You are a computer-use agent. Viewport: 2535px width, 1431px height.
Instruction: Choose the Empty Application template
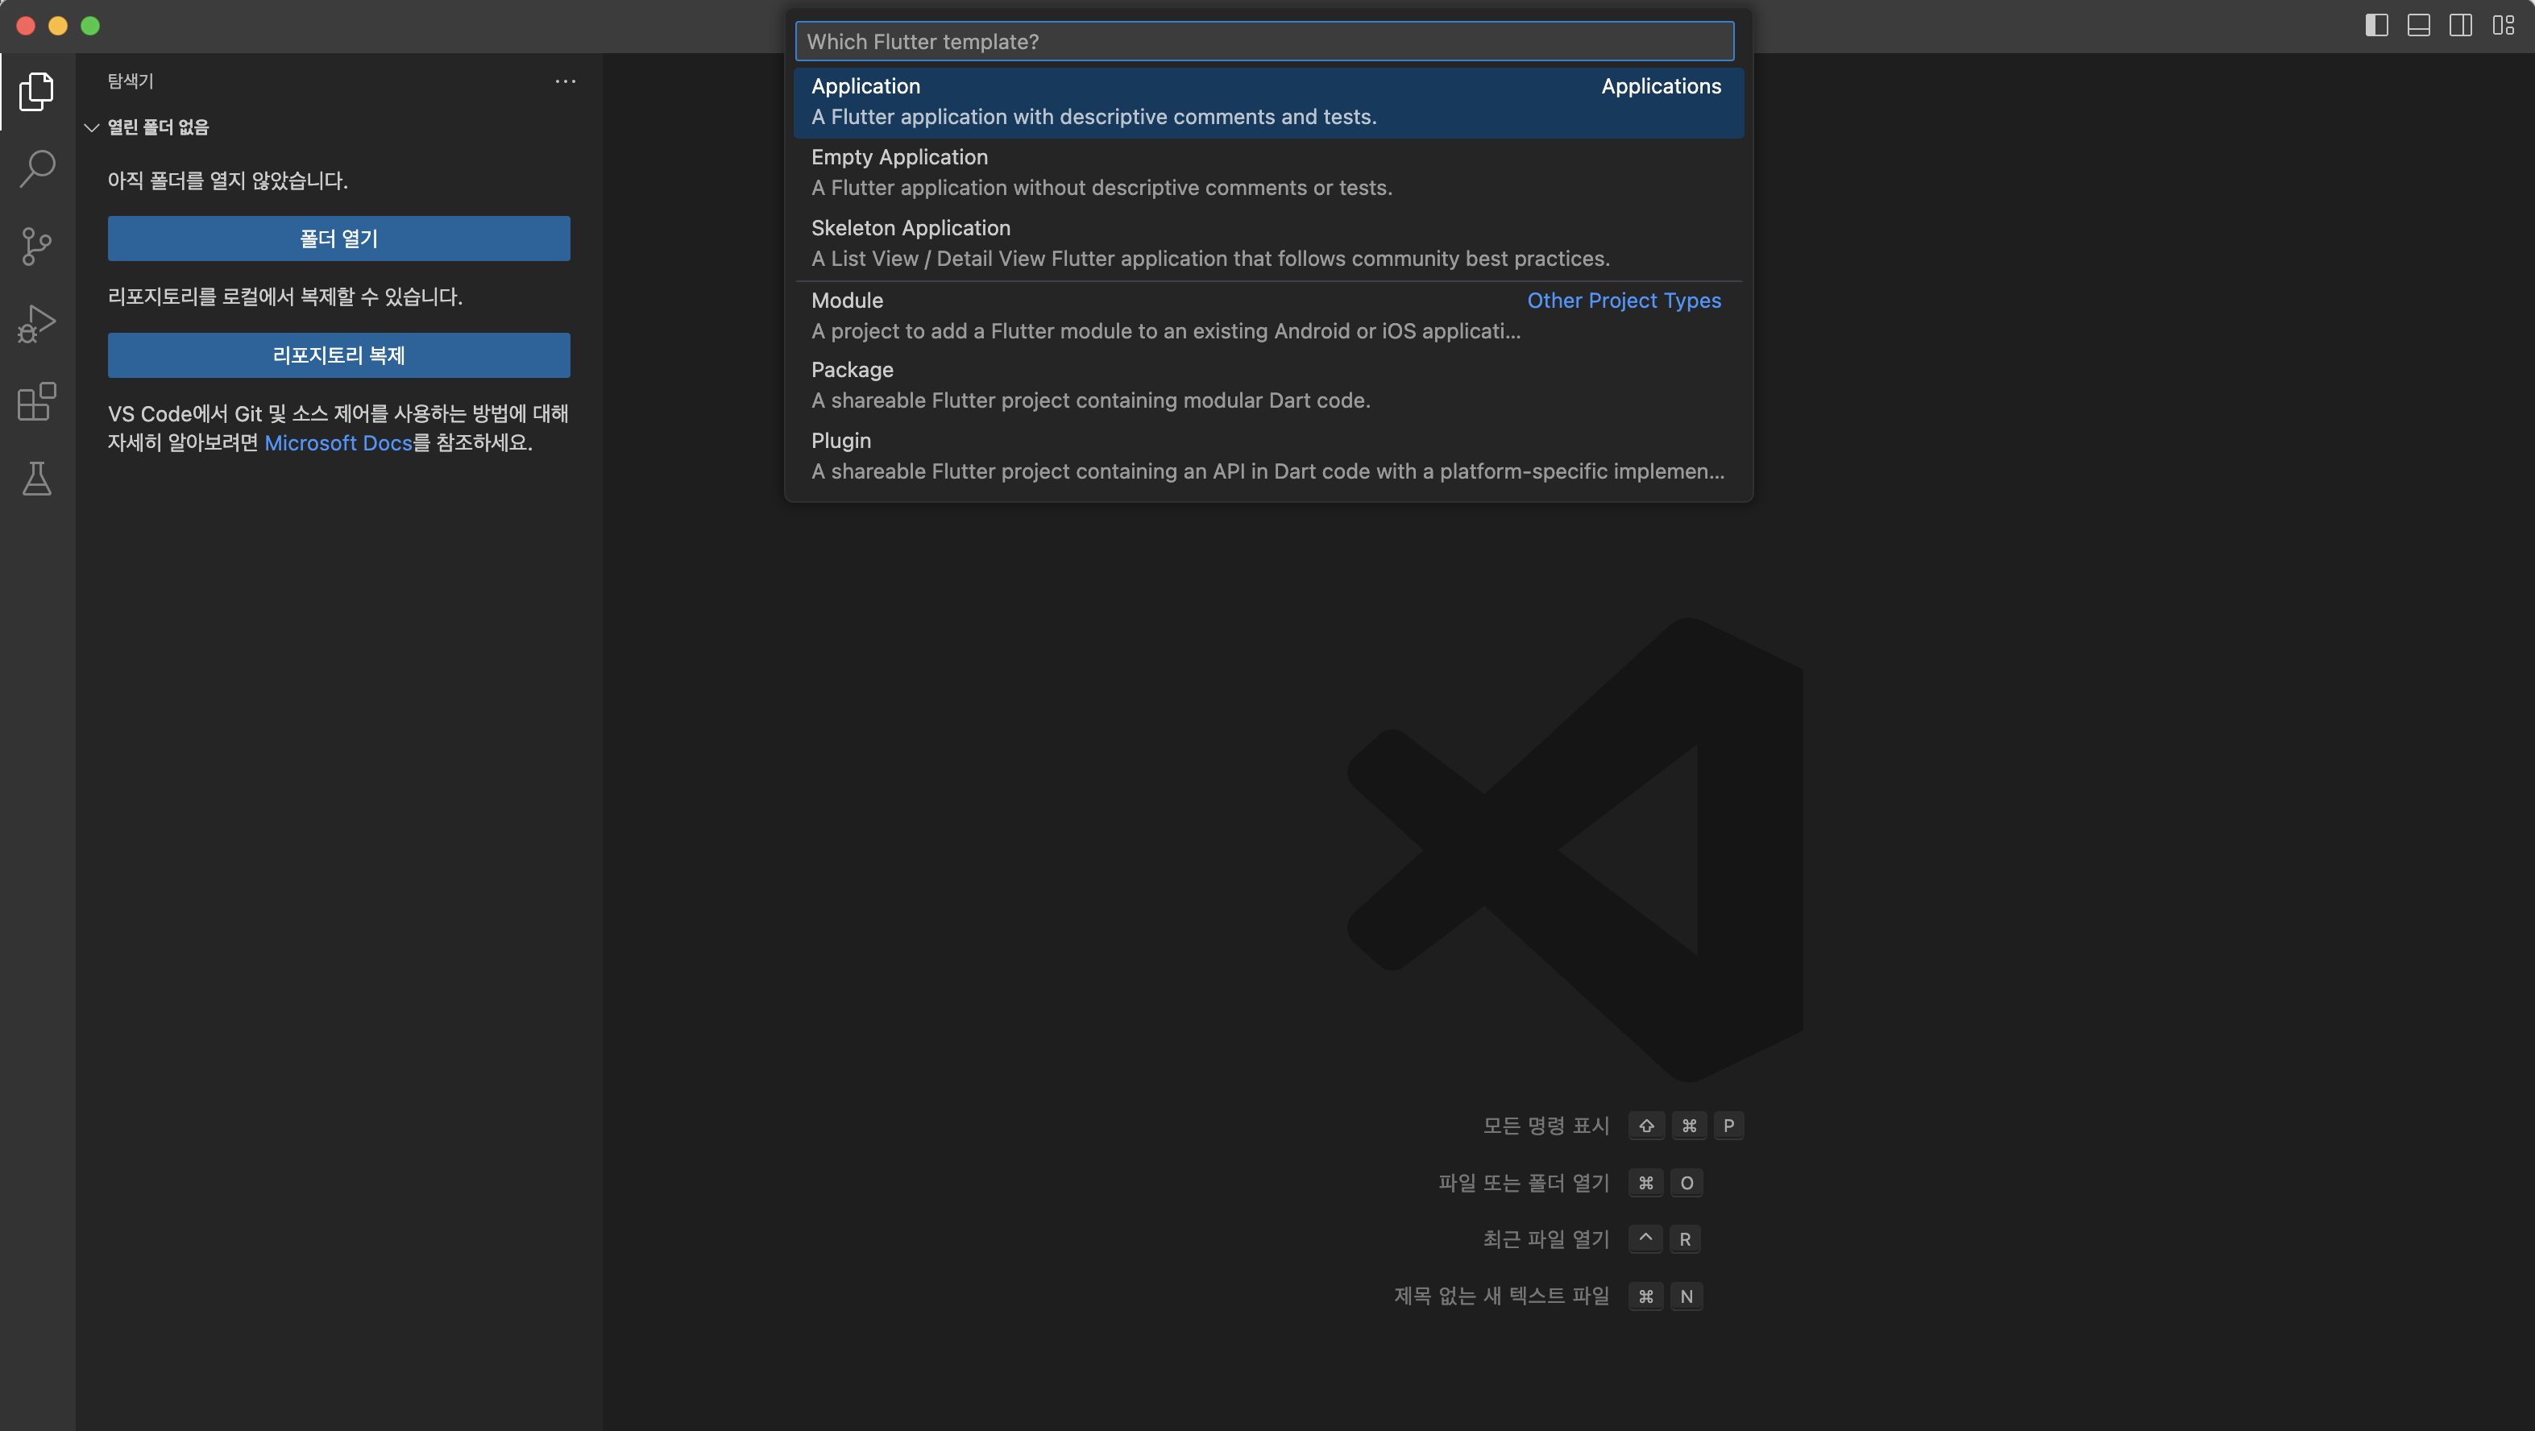1267,172
